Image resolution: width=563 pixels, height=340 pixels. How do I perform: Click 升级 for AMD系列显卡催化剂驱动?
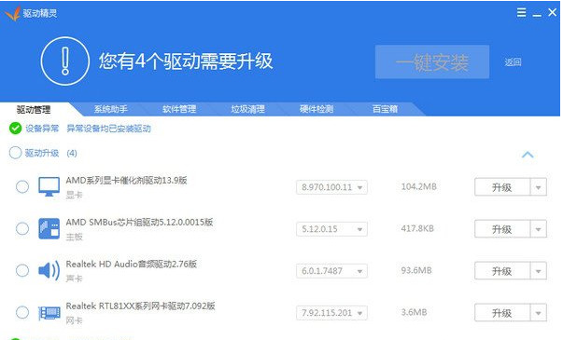[x=502, y=187]
